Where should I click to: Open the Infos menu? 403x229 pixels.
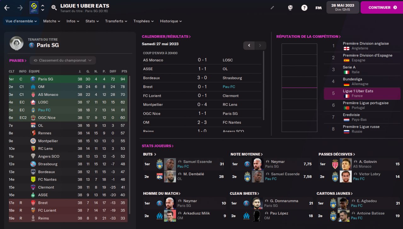pos(73,21)
